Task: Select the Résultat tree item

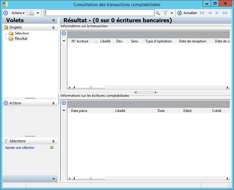Action: click(x=21, y=39)
